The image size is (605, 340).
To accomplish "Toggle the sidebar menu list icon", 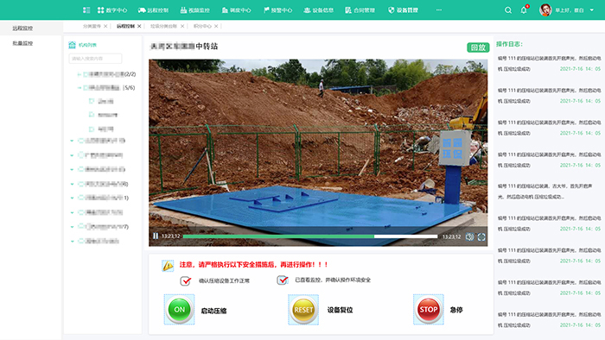I will 86,10.
